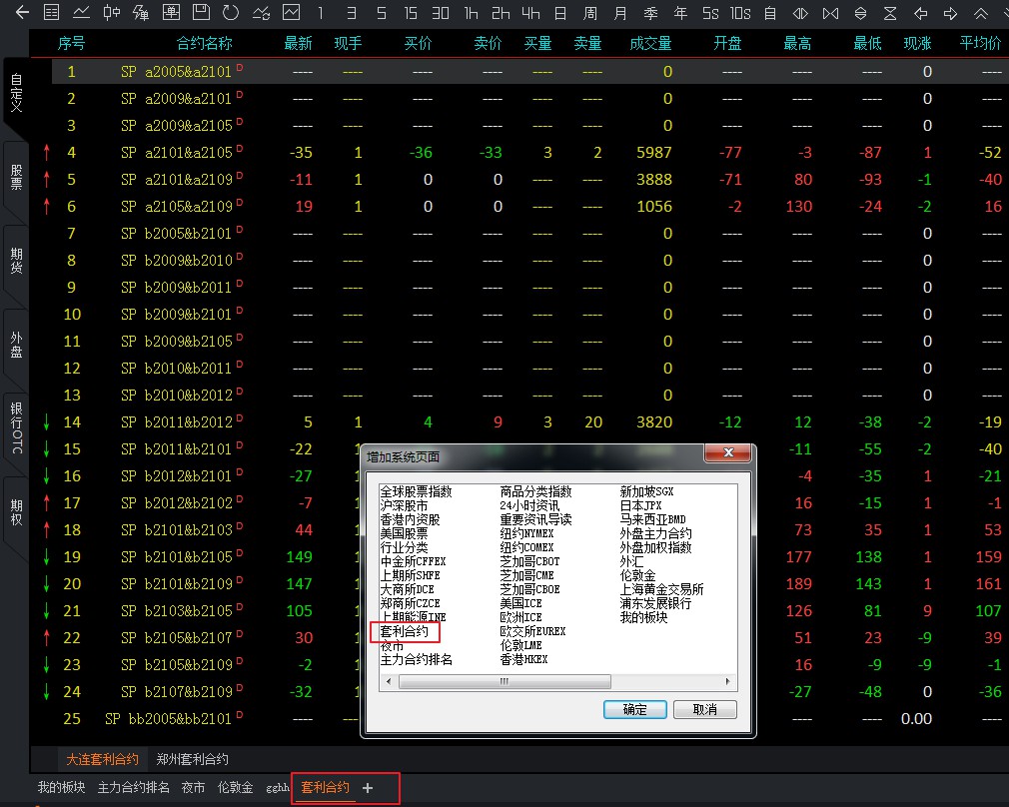Open the 郑州套利合约 sub-tab

tap(192, 759)
